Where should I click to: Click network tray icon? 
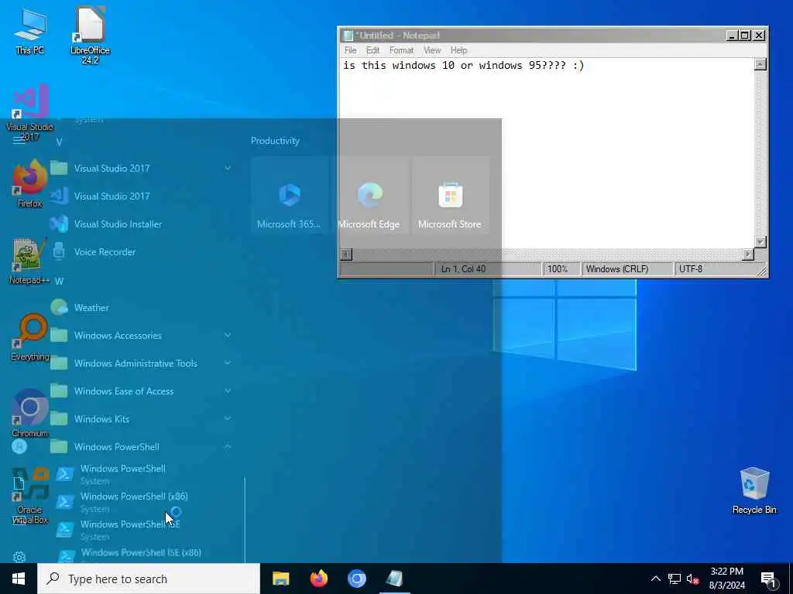pyautogui.click(x=675, y=579)
